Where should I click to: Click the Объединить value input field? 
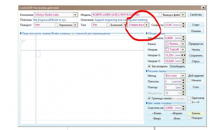tap(169, 38)
